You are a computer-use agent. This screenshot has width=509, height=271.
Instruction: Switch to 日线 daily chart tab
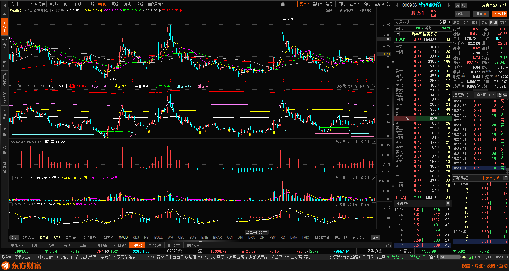point(65,4)
